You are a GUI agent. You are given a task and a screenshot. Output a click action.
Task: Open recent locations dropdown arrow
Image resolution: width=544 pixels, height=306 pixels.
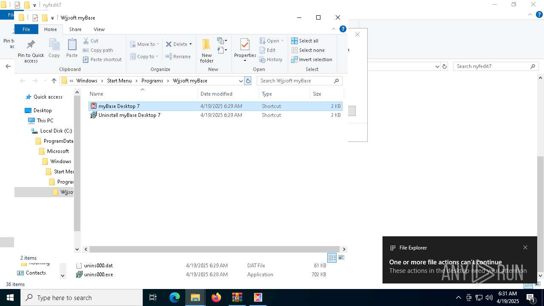[45, 81]
